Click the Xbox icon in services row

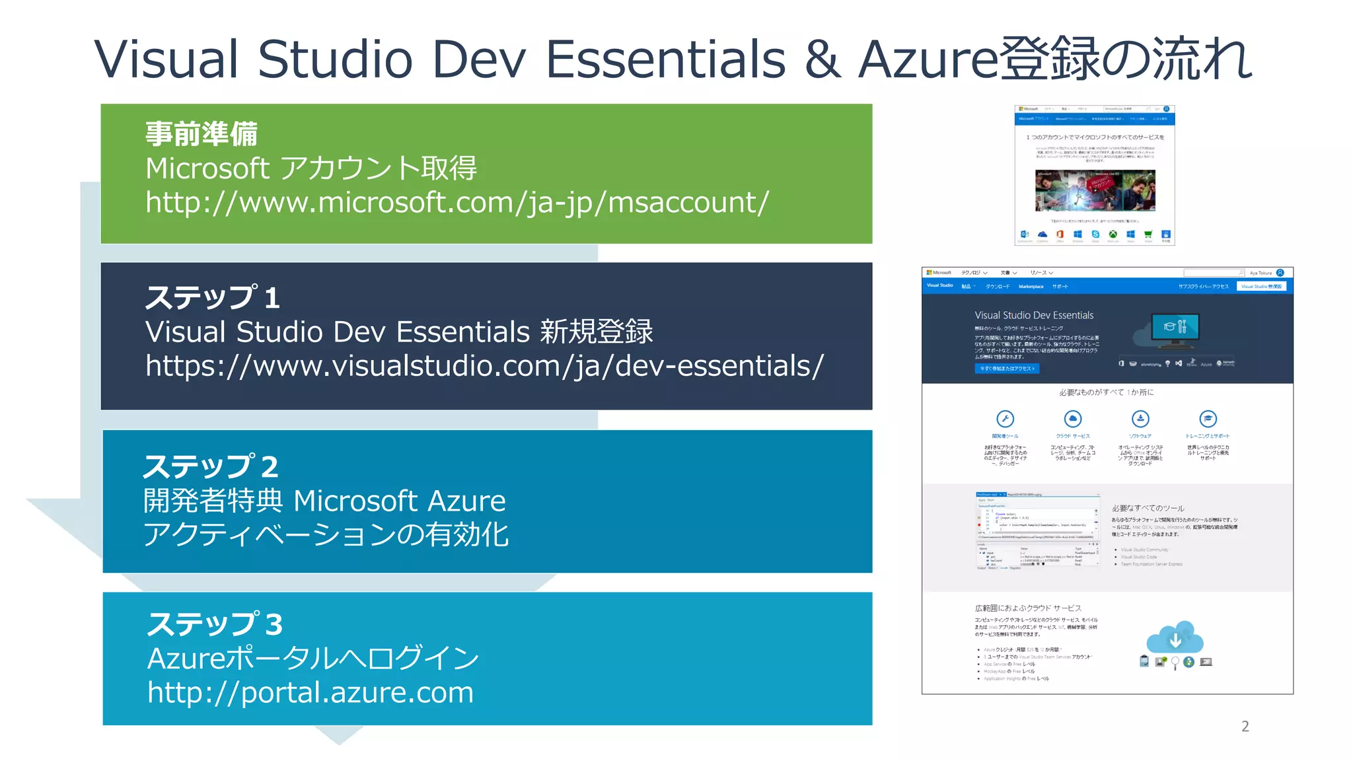coord(1113,235)
